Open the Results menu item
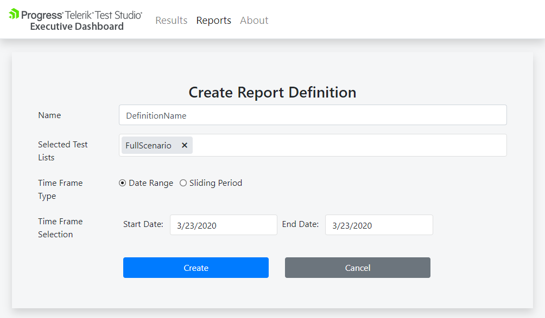This screenshot has height=318, width=545. (172, 21)
